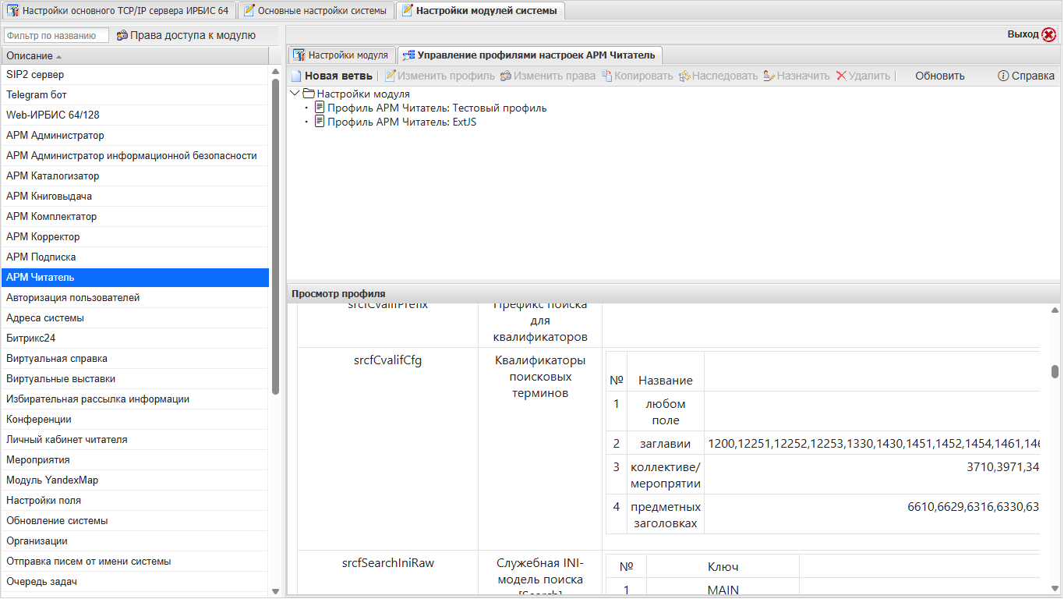Click the srcfCvalifCfg parameter cell
The height and width of the screenshot is (599, 1064).
(388, 448)
